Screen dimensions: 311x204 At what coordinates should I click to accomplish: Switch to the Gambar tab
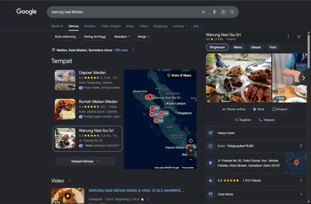pyautogui.click(x=90, y=26)
